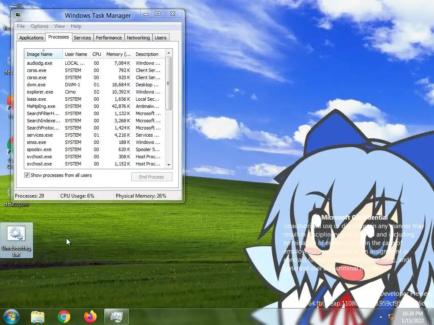Screen dimensions: 434x325
Task: Select svchost.exe using 308 K memory
Action: 95,157
